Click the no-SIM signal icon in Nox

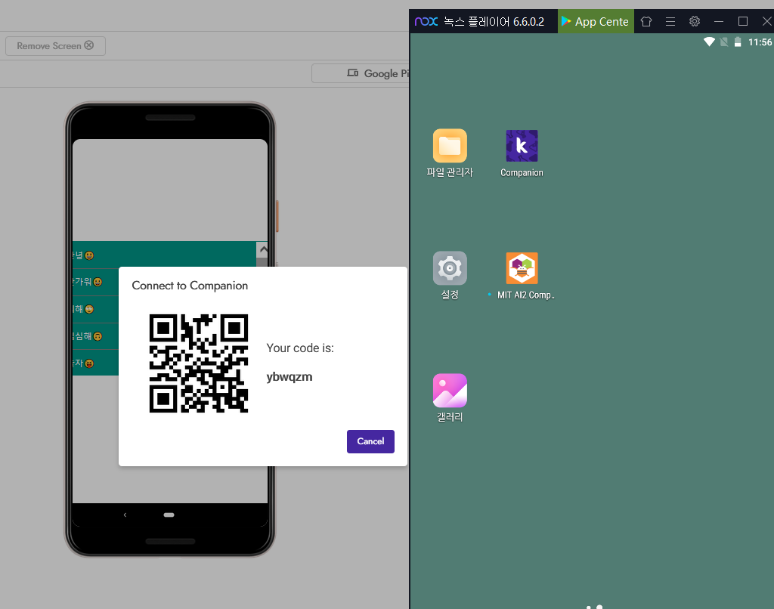tap(723, 42)
